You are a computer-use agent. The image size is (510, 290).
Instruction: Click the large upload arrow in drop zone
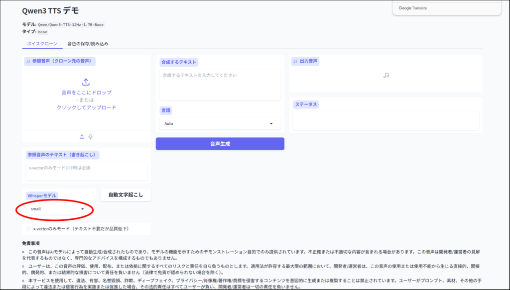pyautogui.click(x=86, y=82)
